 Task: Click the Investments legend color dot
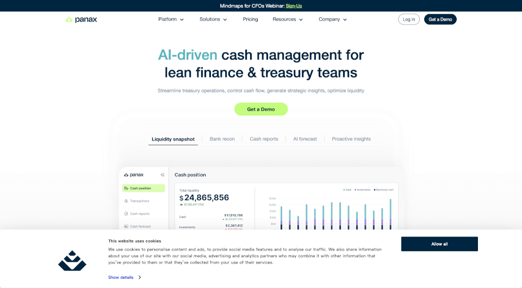(x=355, y=190)
